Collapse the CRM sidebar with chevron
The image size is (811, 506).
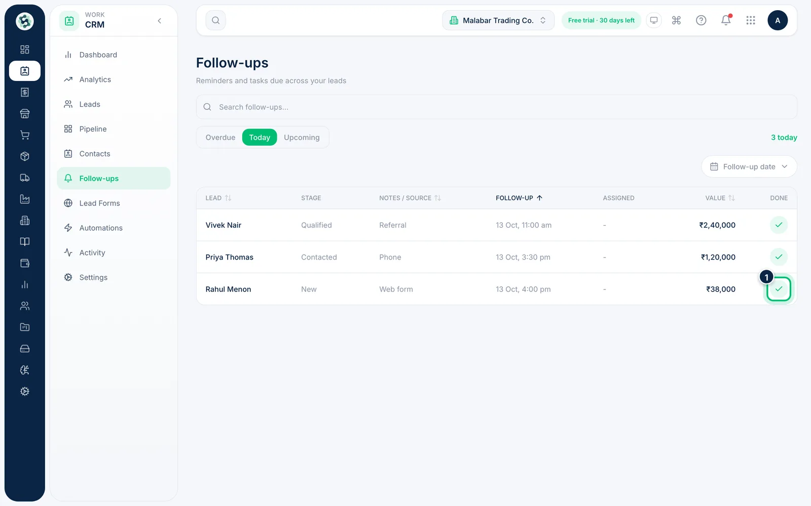pyautogui.click(x=160, y=21)
